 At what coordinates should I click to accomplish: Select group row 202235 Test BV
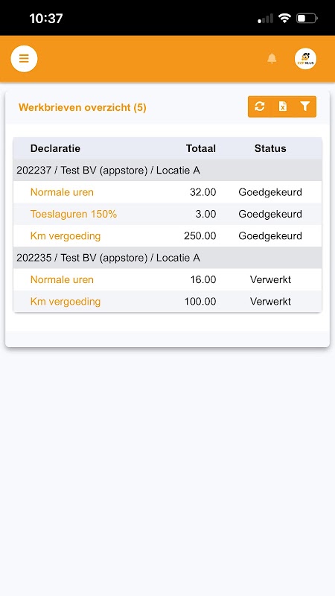tap(167, 258)
